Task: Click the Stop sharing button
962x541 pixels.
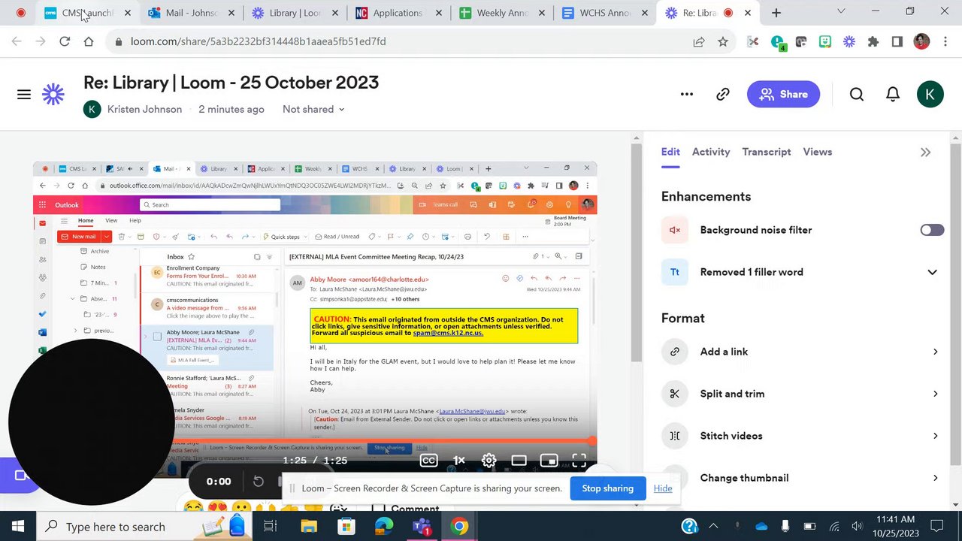Action: pos(607,488)
